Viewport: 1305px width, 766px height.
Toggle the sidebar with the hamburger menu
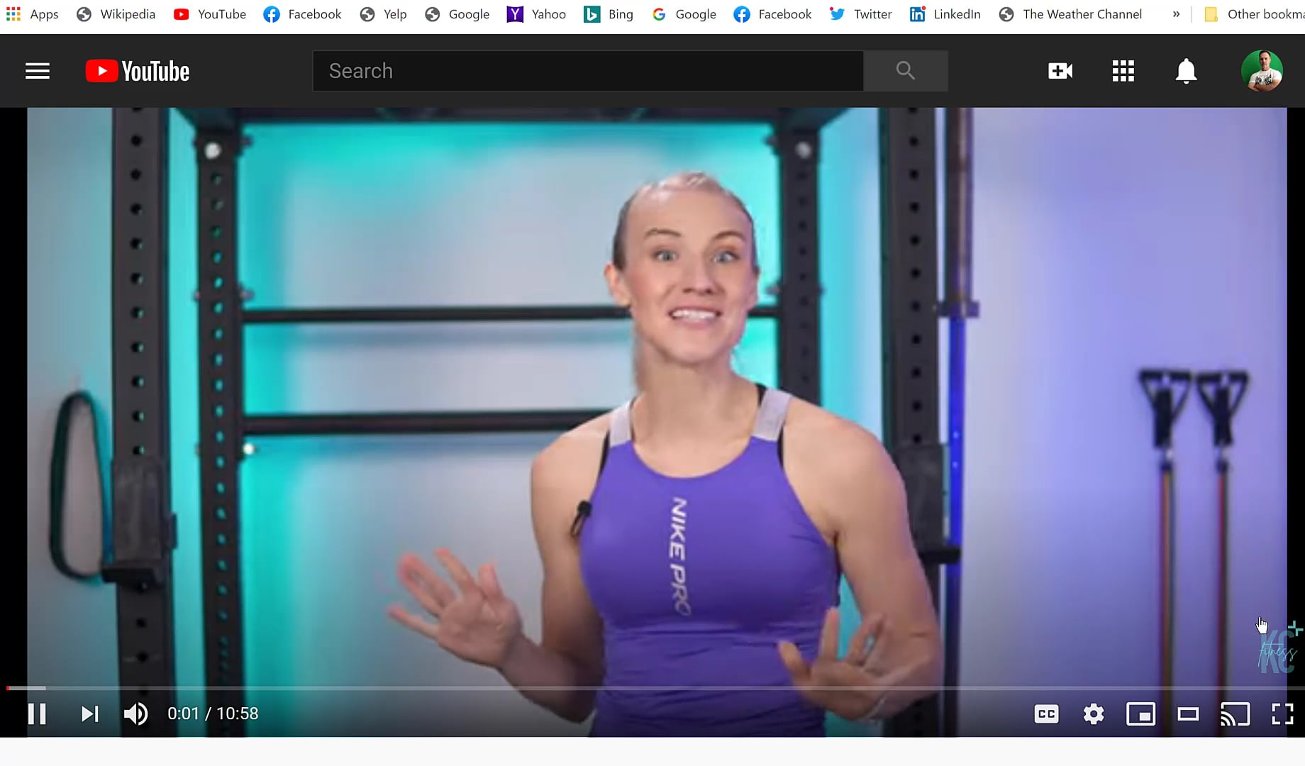click(x=37, y=71)
